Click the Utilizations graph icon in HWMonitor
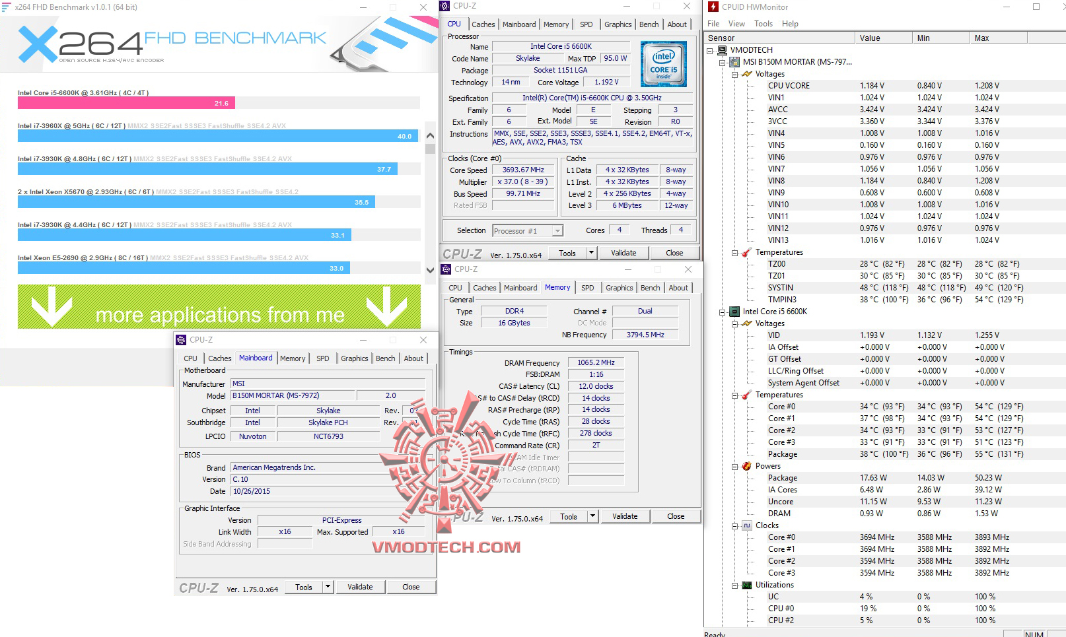The height and width of the screenshot is (637, 1066). (x=746, y=585)
